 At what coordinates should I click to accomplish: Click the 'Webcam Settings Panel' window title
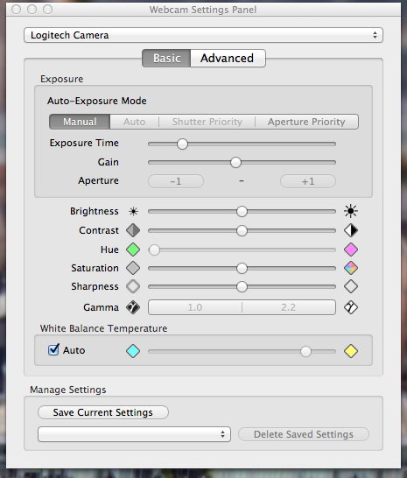pyautogui.click(x=203, y=10)
